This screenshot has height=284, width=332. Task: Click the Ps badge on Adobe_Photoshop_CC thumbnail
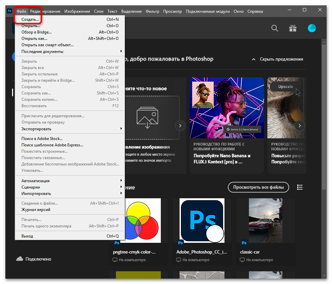coord(180,243)
